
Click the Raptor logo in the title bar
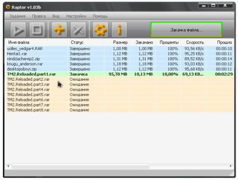coord(8,7)
